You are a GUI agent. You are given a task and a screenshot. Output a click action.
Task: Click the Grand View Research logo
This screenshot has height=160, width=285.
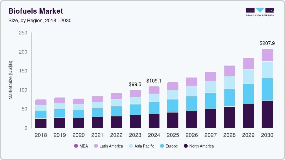point(260,11)
